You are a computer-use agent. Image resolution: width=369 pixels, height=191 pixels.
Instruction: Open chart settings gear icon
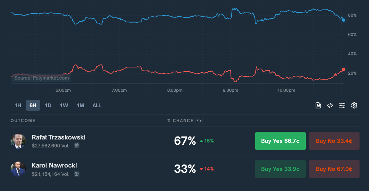tap(354, 105)
